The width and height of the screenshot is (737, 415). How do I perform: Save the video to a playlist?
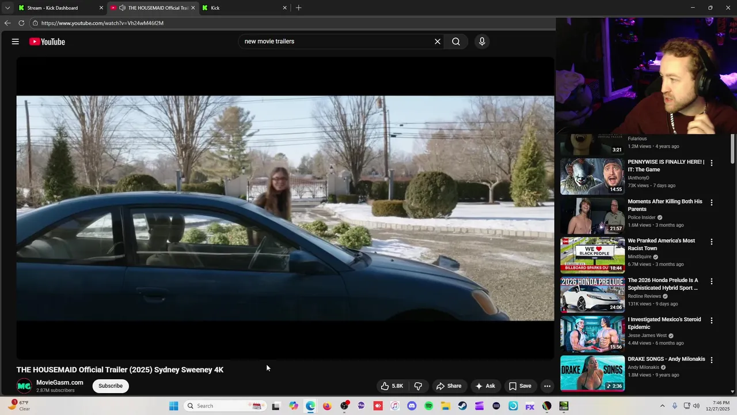pyautogui.click(x=520, y=386)
